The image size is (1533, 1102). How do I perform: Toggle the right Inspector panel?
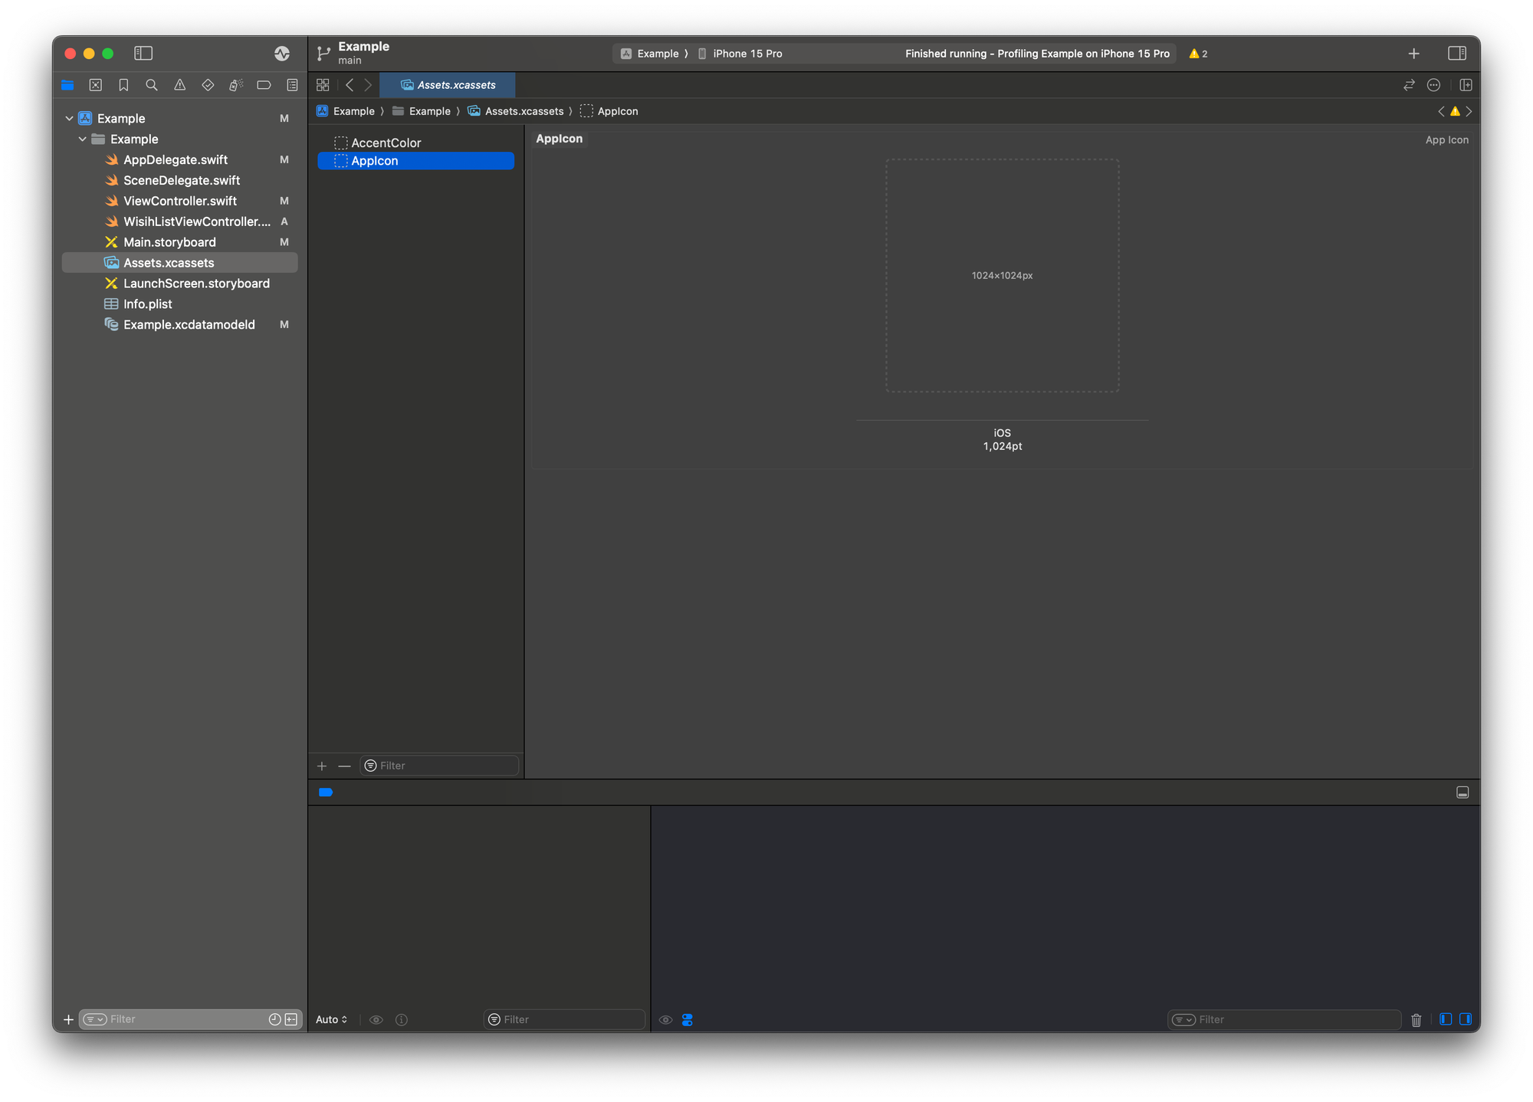click(x=1456, y=54)
